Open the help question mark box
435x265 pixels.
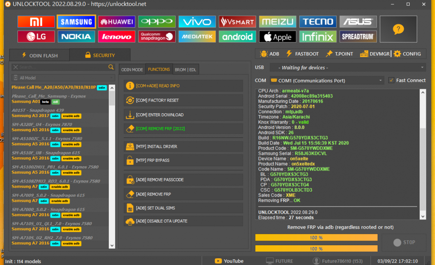tap(398, 29)
